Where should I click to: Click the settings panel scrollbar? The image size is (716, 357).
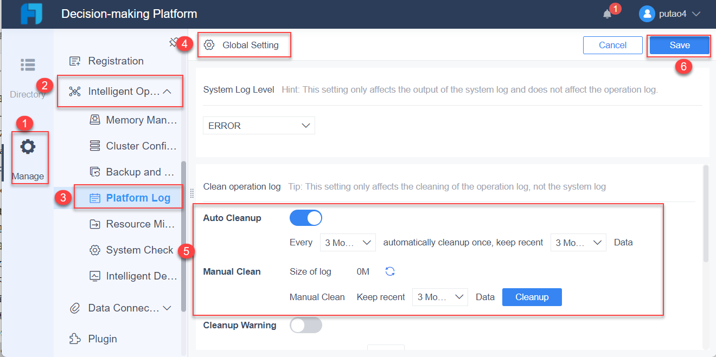click(x=706, y=214)
